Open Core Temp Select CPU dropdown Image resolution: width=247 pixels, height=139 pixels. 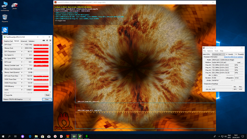pyautogui.click(x=218, y=54)
